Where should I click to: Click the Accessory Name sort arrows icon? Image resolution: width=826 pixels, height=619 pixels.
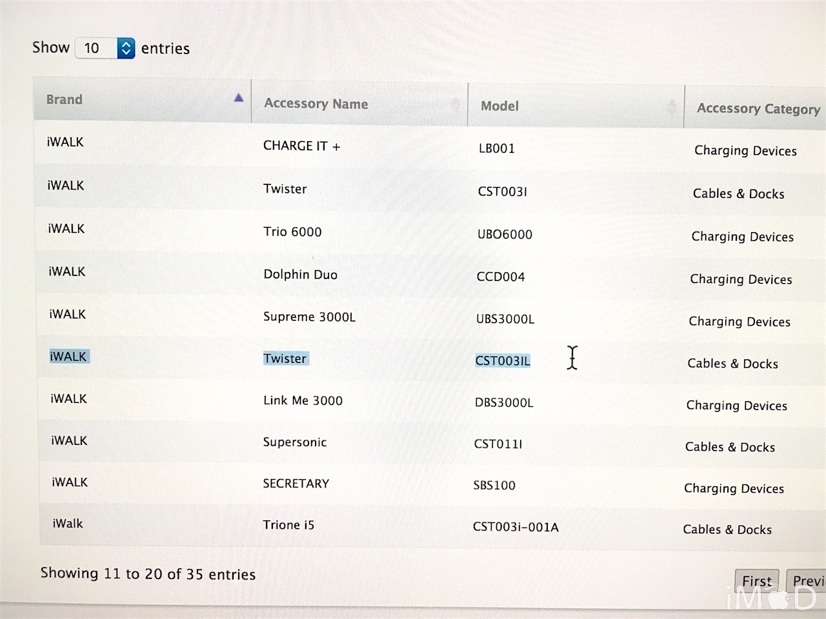[456, 104]
